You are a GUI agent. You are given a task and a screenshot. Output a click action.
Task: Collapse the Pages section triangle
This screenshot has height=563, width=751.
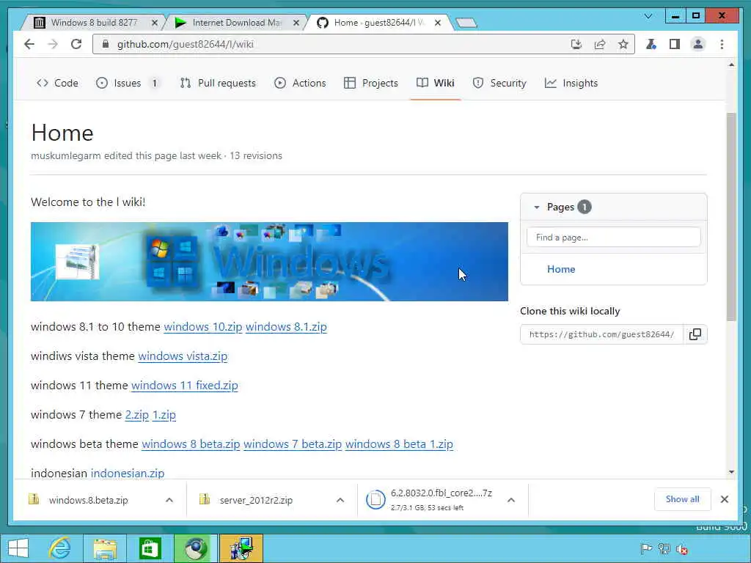pos(536,207)
